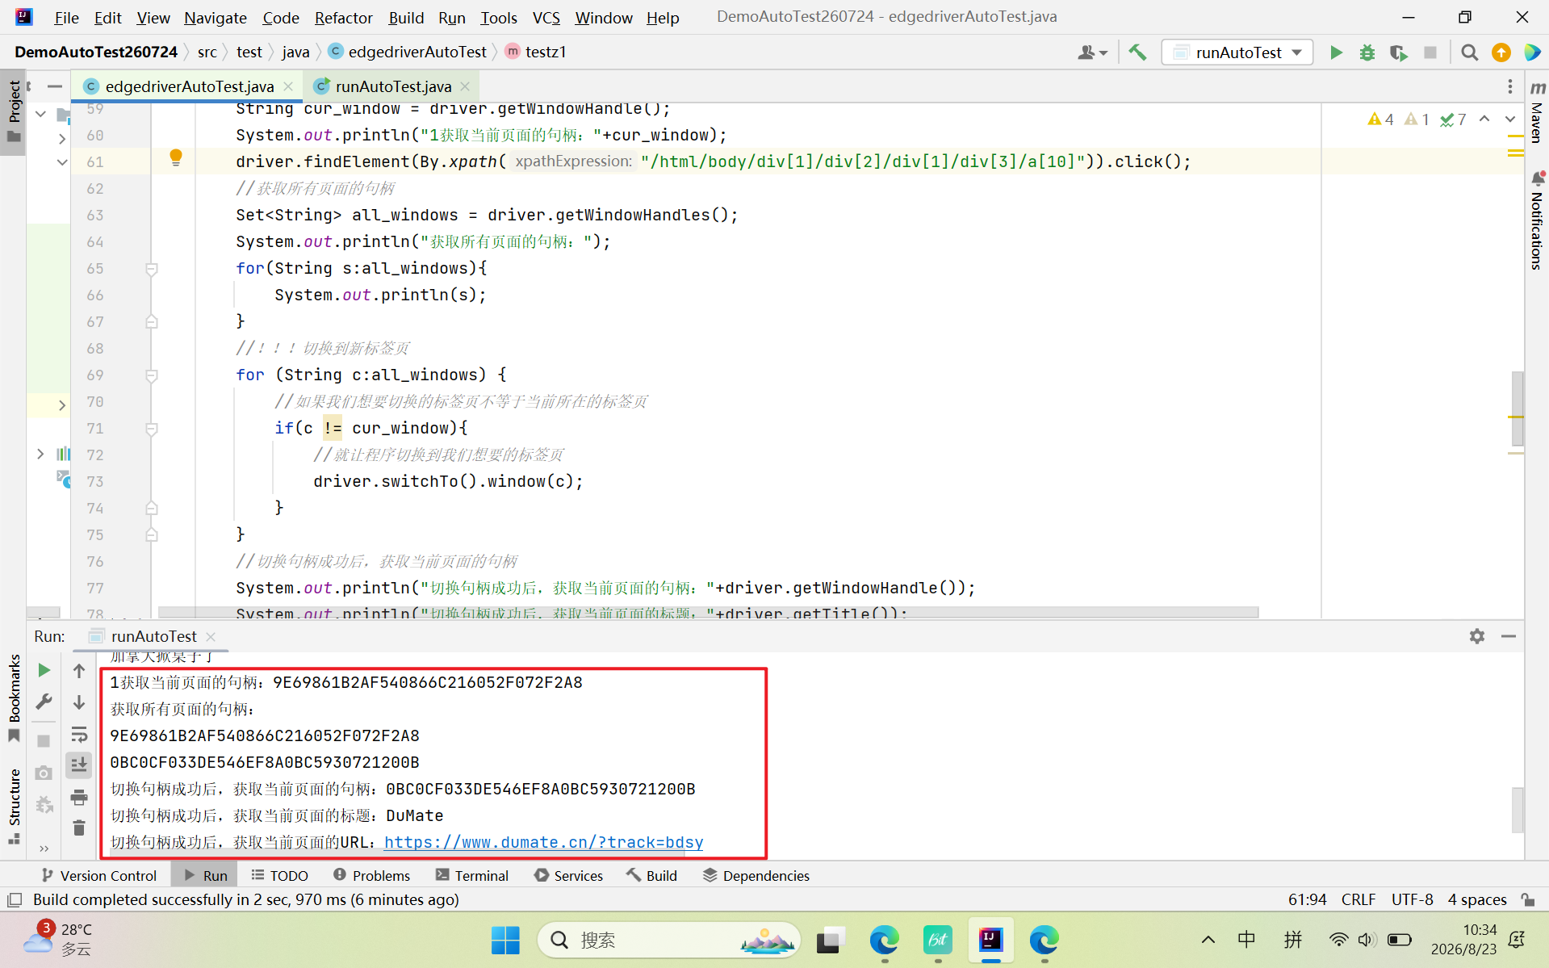Open Run panel gear settings

tap(1477, 636)
